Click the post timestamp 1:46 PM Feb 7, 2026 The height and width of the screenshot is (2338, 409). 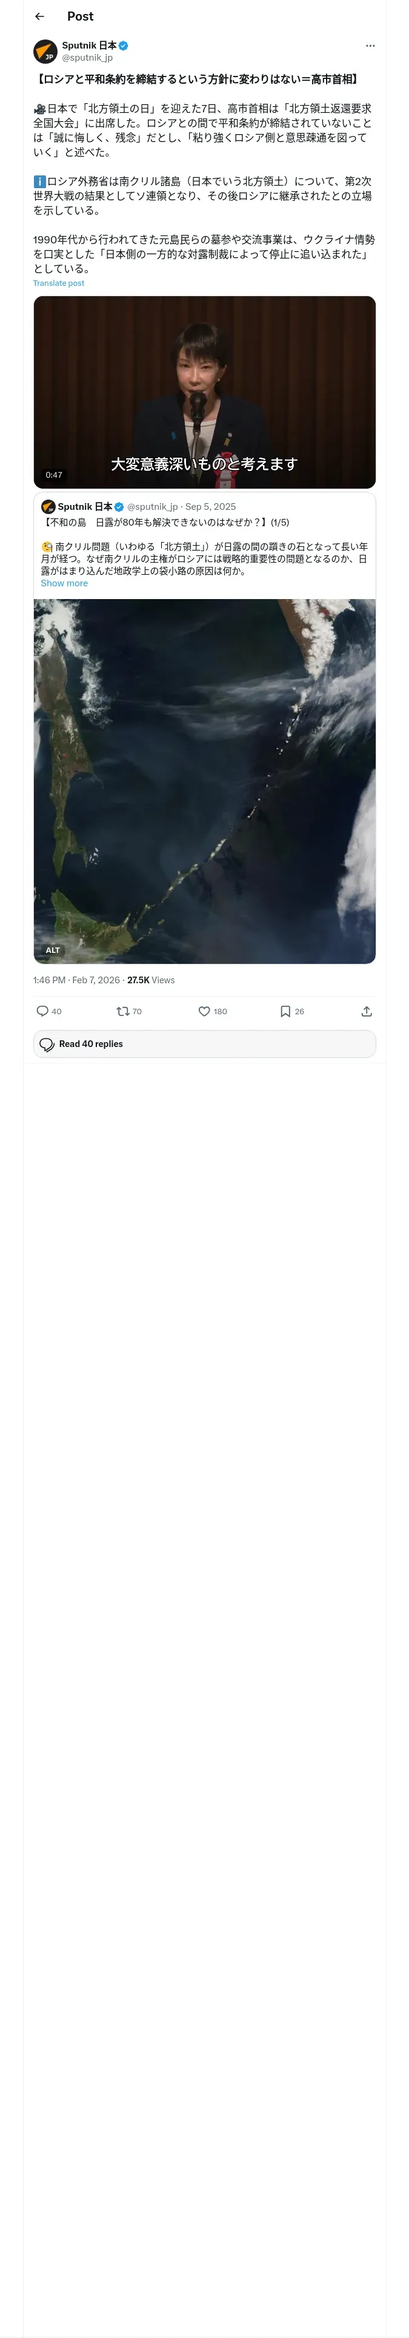click(76, 980)
